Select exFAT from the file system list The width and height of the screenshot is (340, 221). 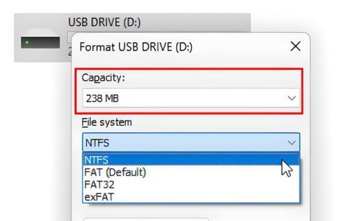click(x=99, y=196)
